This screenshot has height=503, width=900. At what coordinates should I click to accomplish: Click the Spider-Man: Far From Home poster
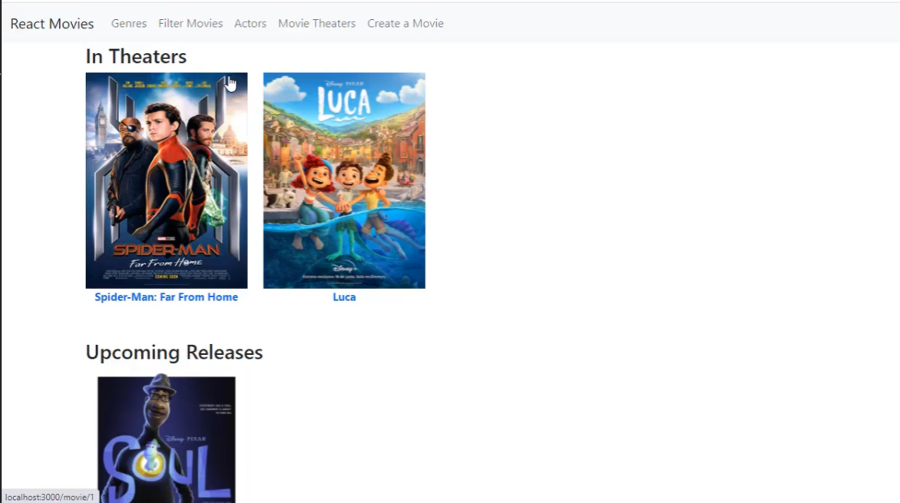click(x=166, y=180)
